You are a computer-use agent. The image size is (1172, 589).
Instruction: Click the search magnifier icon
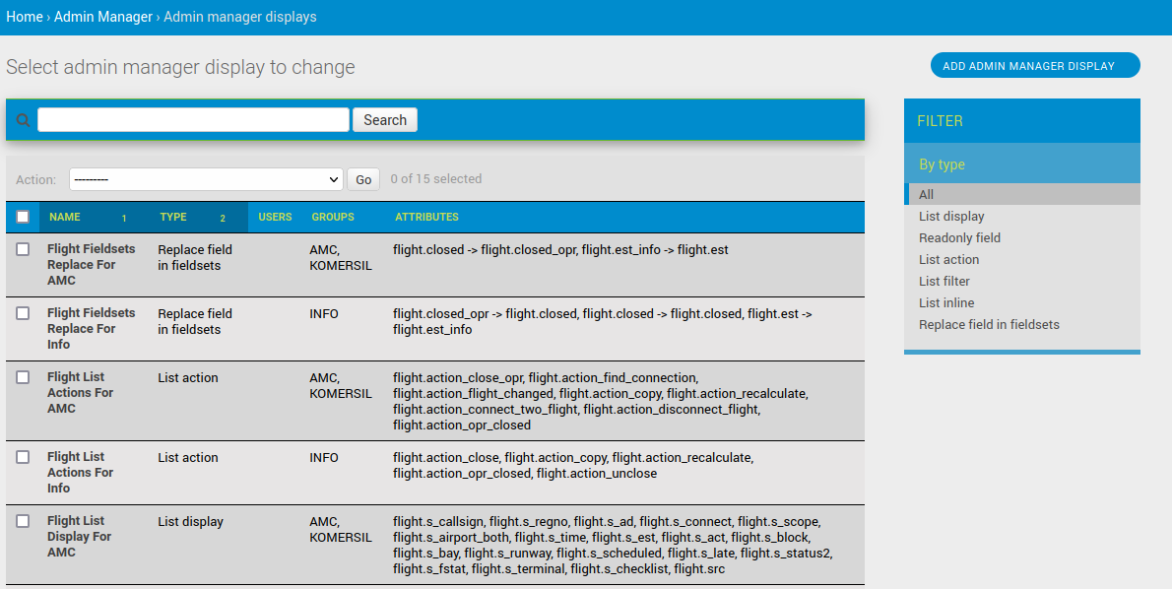tap(23, 120)
